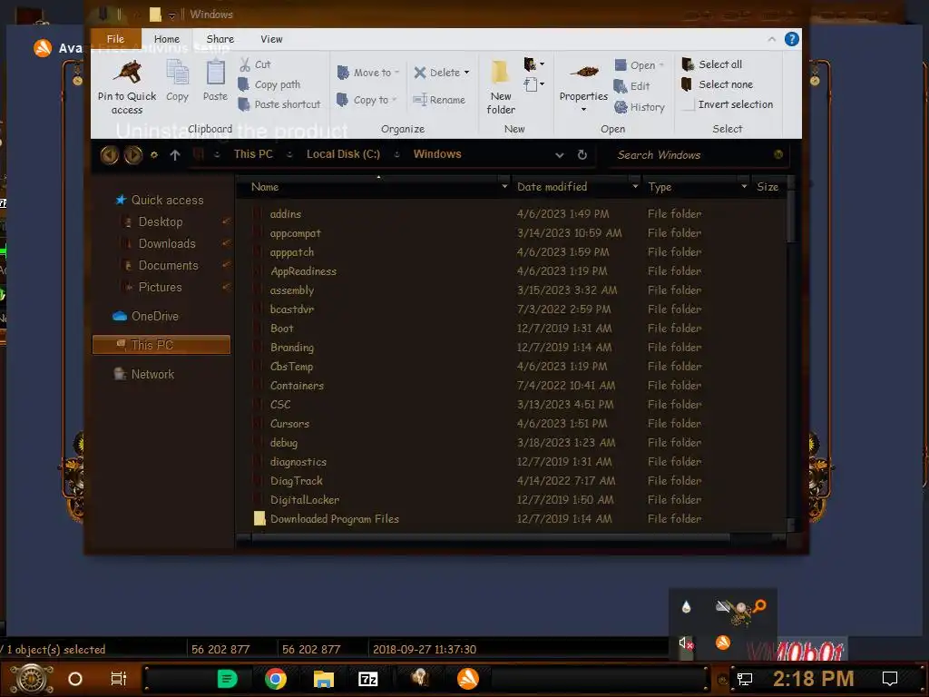
Task: Switch to the Share ribbon tab
Action: coord(220,38)
